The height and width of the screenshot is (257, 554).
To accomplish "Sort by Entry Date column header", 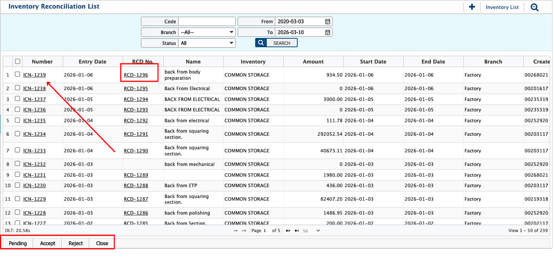I will pyautogui.click(x=92, y=61).
